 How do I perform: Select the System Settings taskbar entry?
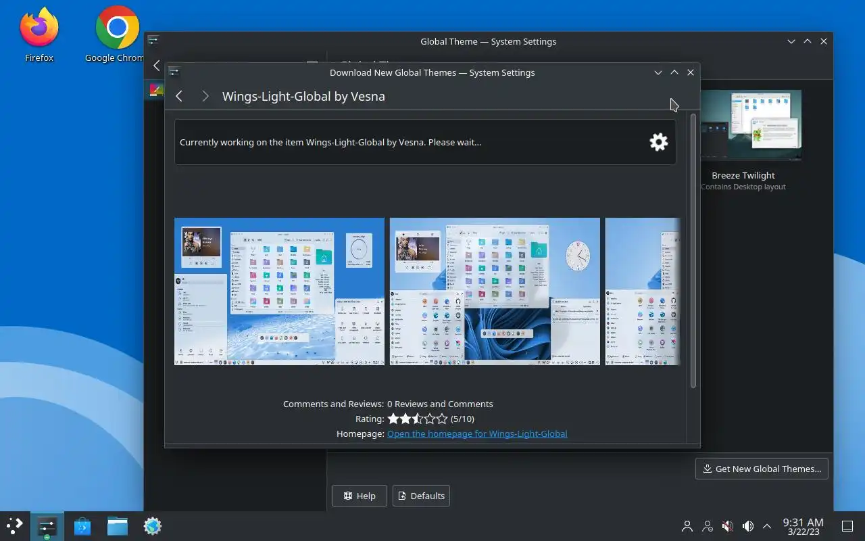point(47,525)
